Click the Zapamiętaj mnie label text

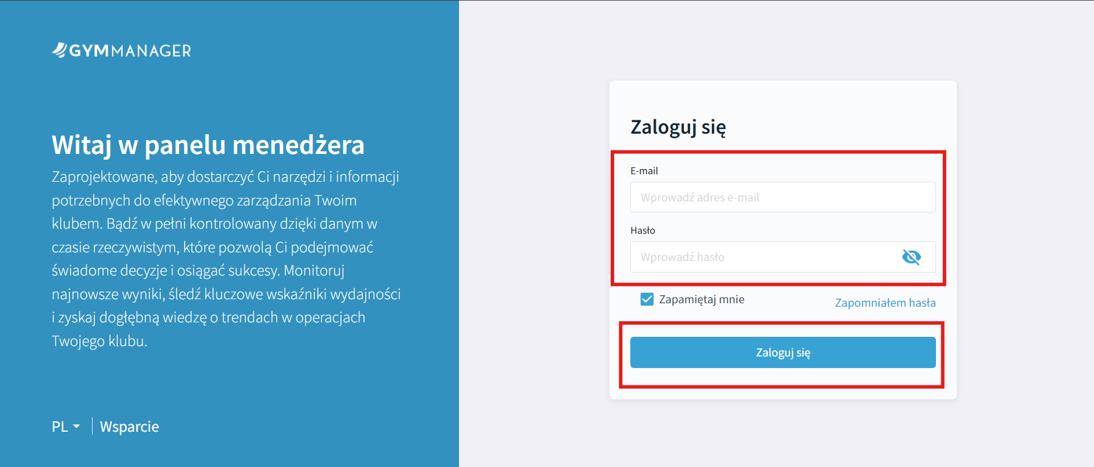tap(702, 299)
